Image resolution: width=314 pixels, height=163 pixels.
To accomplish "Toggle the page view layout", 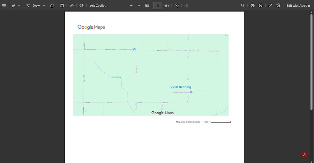I will [x=62, y=5].
